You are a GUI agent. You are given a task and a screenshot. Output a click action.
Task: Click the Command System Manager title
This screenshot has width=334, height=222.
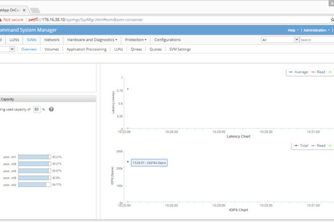[29, 30]
